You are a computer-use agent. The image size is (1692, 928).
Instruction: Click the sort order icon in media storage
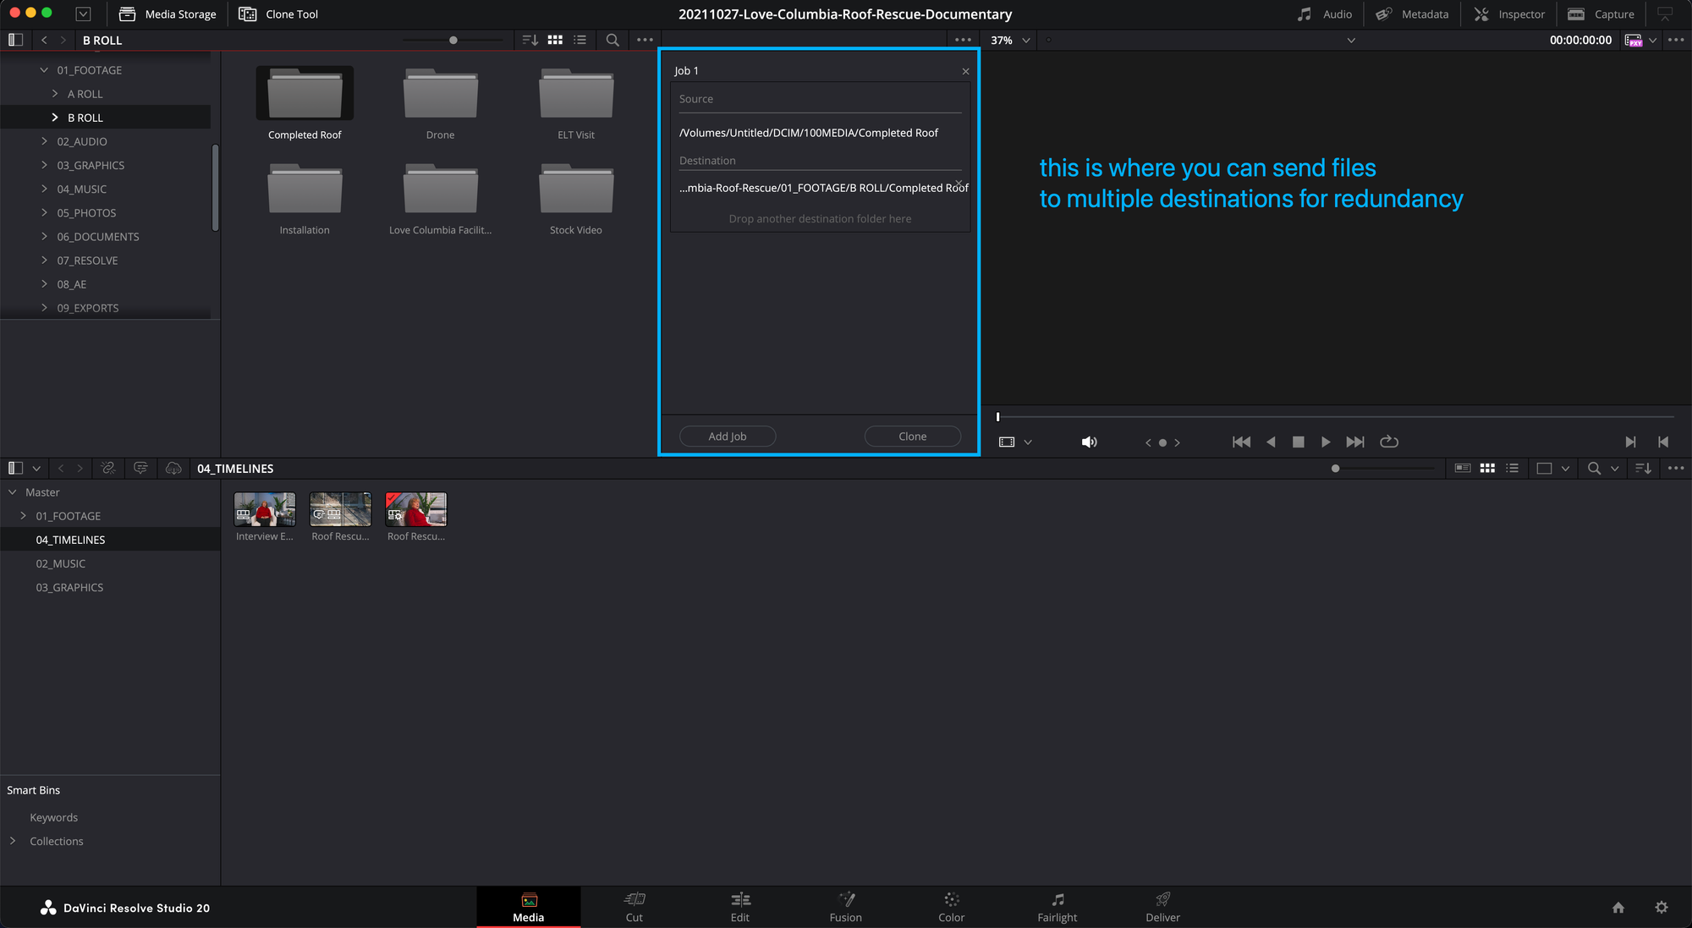pos(530,40)
